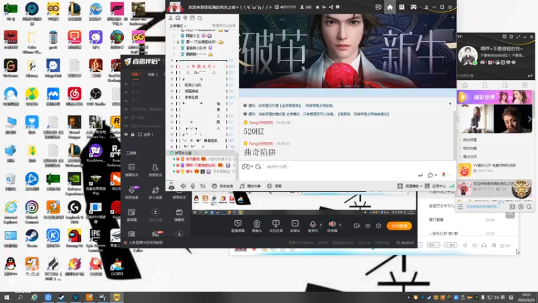Select first contacts tab in YY main window
This screenshot has width=538, height=303.
[x=485, y=86]
